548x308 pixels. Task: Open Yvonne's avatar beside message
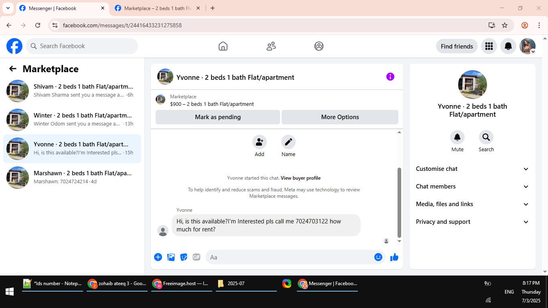click(163, 231)
